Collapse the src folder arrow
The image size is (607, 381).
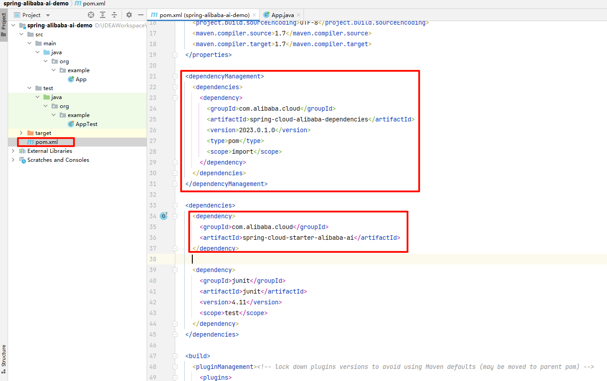tap(22, 35)
